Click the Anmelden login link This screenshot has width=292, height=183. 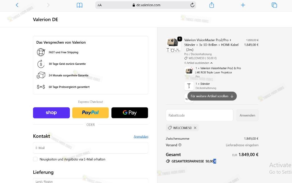[141, 137]
